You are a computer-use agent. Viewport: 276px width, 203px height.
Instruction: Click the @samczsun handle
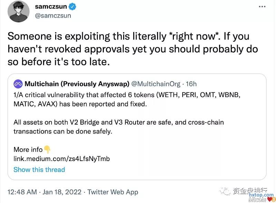coord(52,16)
